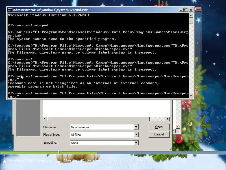
Task: Close the red-buttoned window behind cmd
Action: 197,9
